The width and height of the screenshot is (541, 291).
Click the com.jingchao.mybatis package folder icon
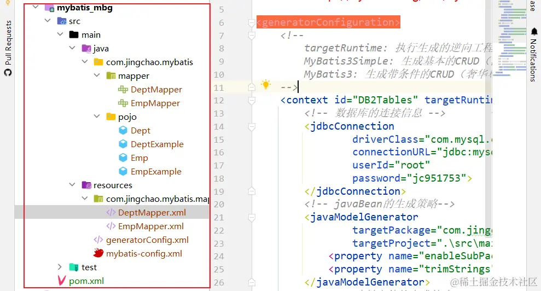[x=98, y=62]
